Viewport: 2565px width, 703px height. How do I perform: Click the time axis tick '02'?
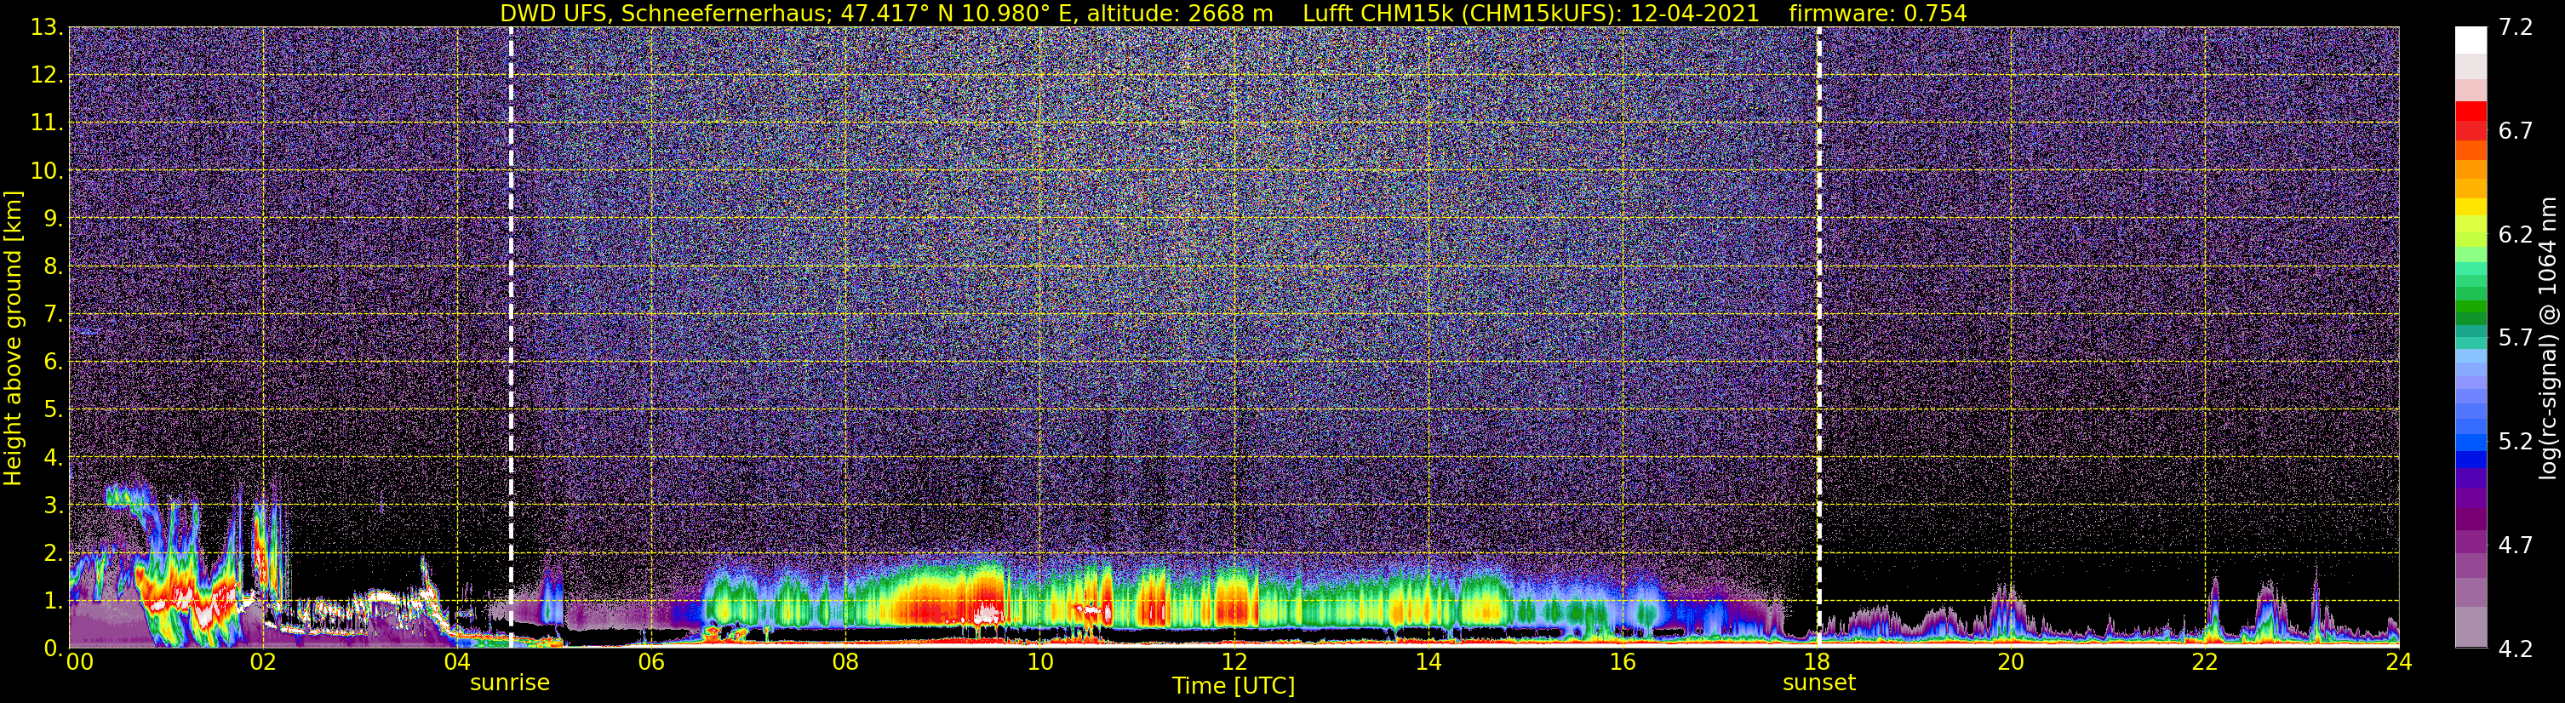click(x=263, y=662)
